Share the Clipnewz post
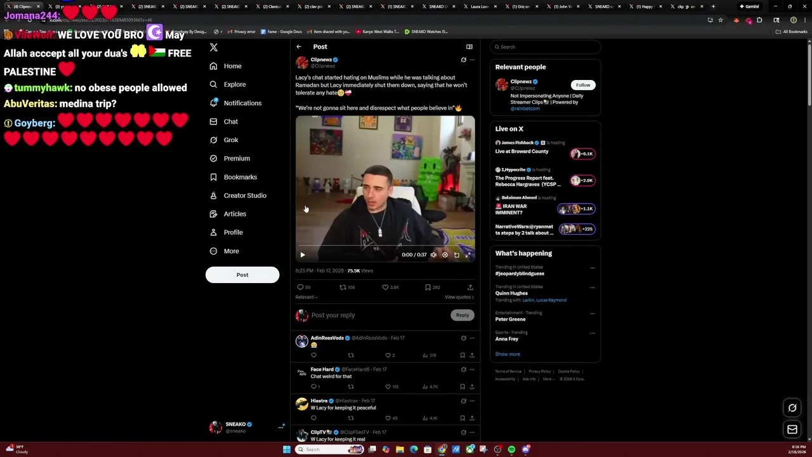This screenshot has height=457, width=812. (470, 288)
